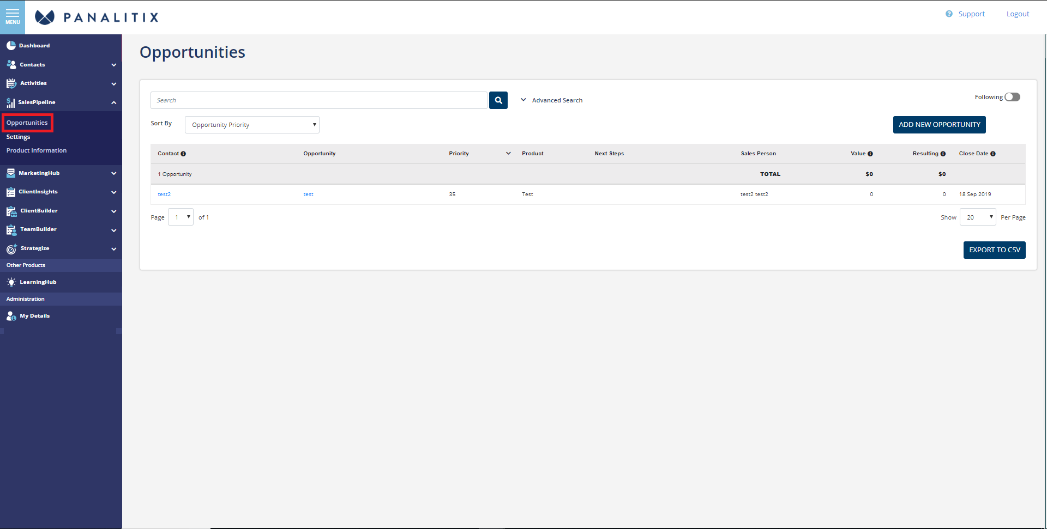The width and height of the screenshot is (1047, 529).
Task: Collapse the SalesPipeline menu chevron
Action: [113, 102]
